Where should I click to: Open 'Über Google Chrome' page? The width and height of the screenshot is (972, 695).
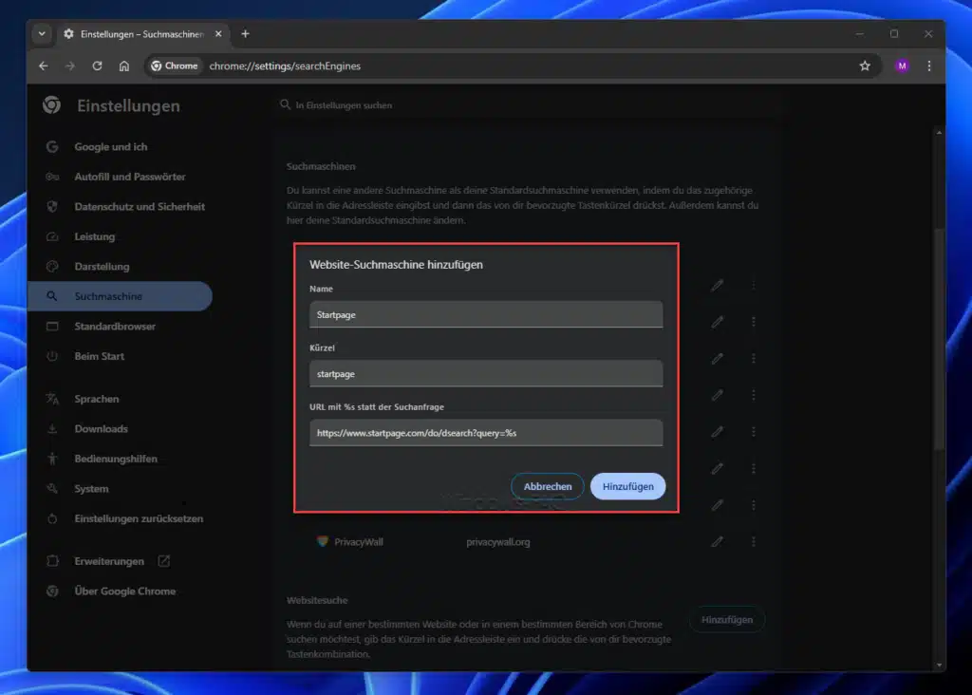(124, 591)
